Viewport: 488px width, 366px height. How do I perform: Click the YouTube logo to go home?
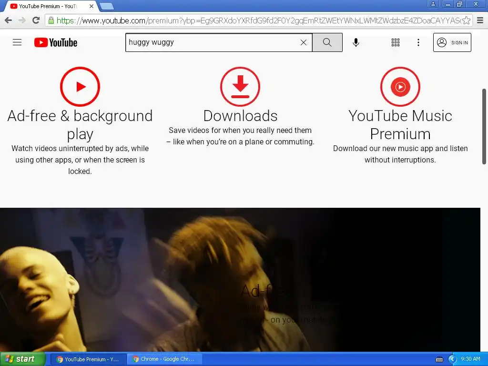tap(56, 42)
